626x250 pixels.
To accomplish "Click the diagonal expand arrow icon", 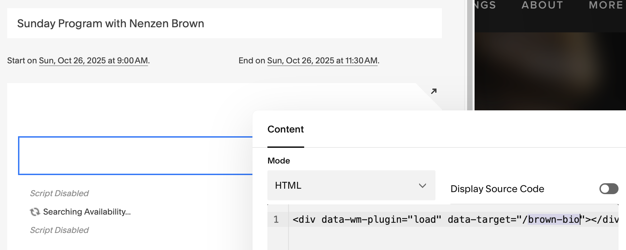I will (x=434, y=91).
